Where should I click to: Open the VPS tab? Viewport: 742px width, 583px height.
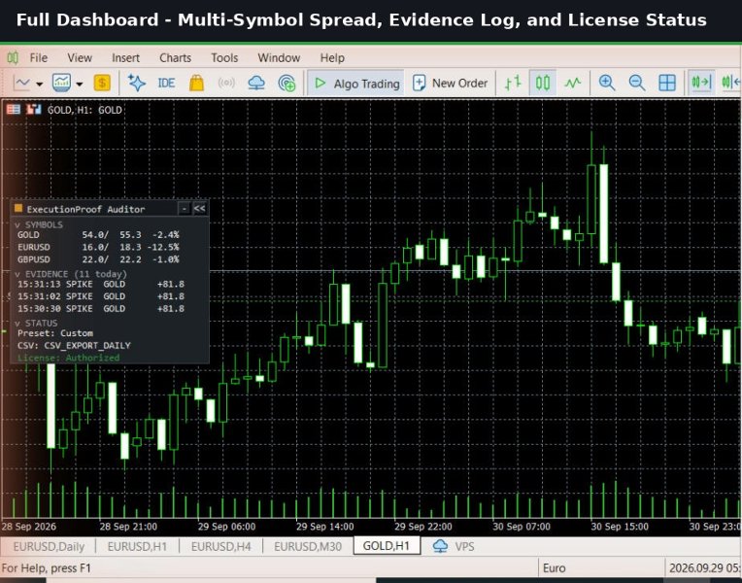coord(454,546)
